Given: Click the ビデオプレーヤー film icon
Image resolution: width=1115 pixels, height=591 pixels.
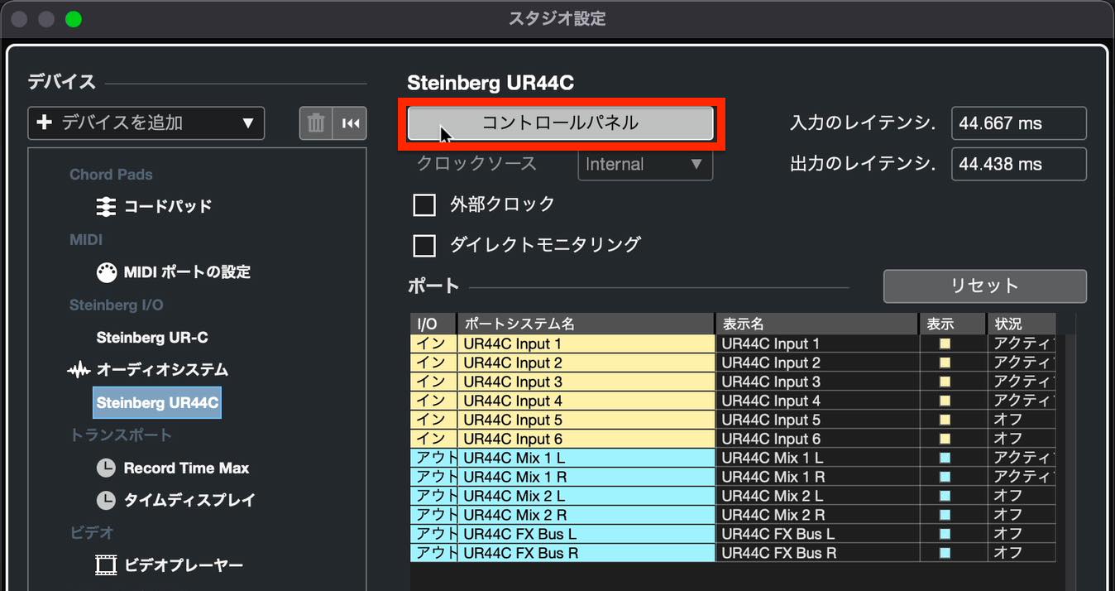Looking at the screenshot, I should (106, 565).
